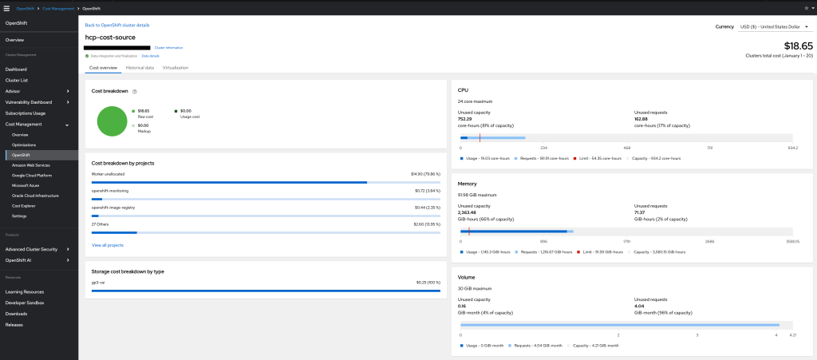
Task: Open Cost Explorer in the sidebar
Action: point(23,205)
